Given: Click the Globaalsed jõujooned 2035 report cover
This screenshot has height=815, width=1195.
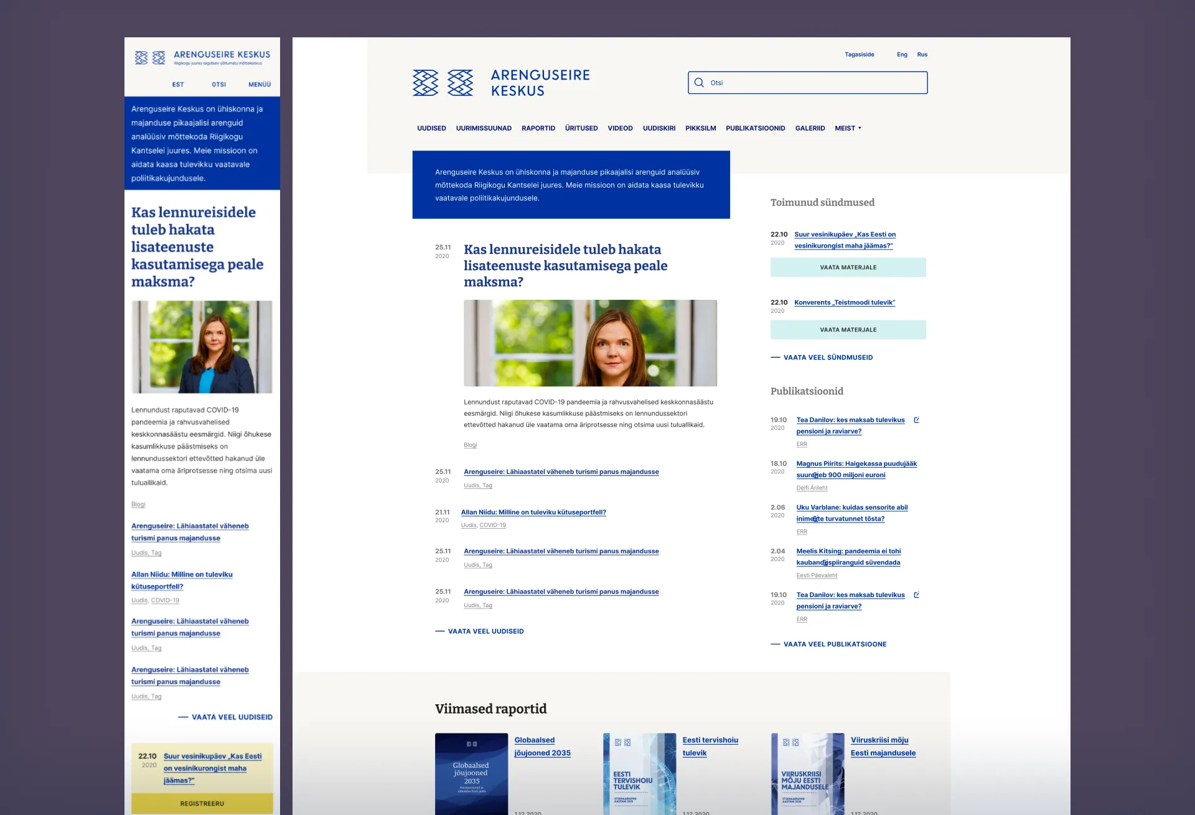Looking at the screenshot, I should [471, 773].
